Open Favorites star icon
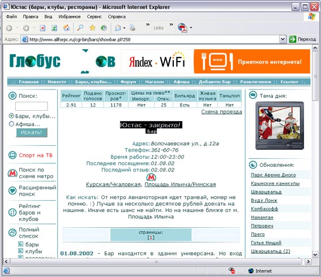The image size is (321, 277). pos(92,28)
